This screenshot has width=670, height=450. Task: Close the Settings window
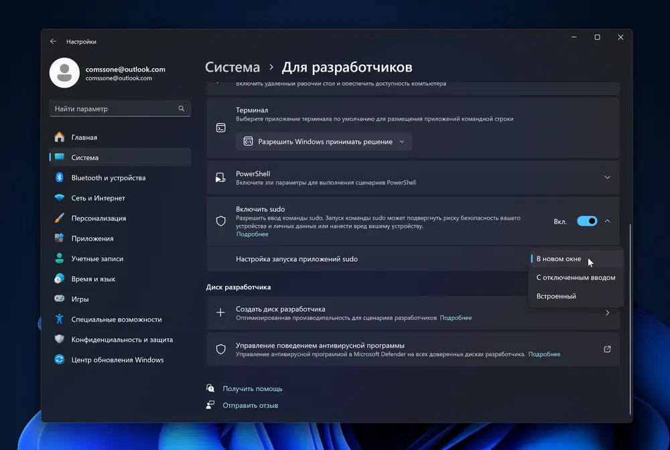pos(620,37)
